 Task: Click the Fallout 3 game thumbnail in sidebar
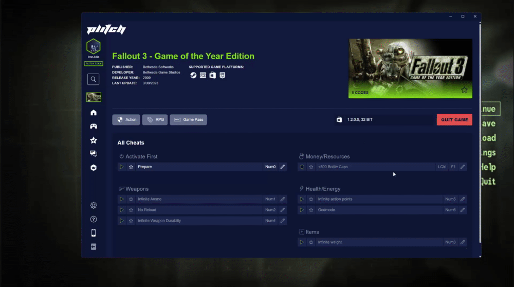94,97
